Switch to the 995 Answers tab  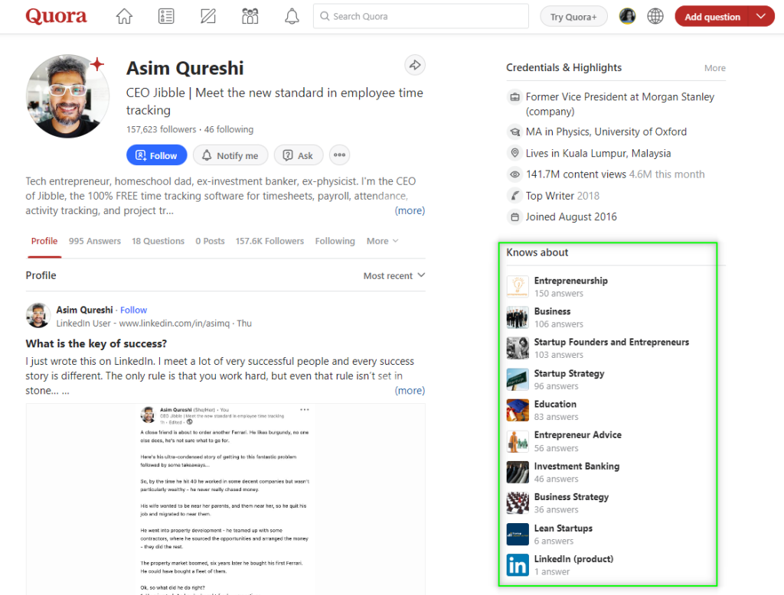click(x=95, y=241)
